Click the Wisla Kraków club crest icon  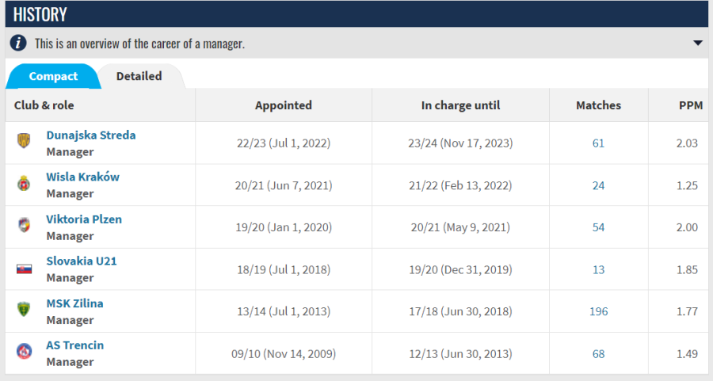point(24,183)
